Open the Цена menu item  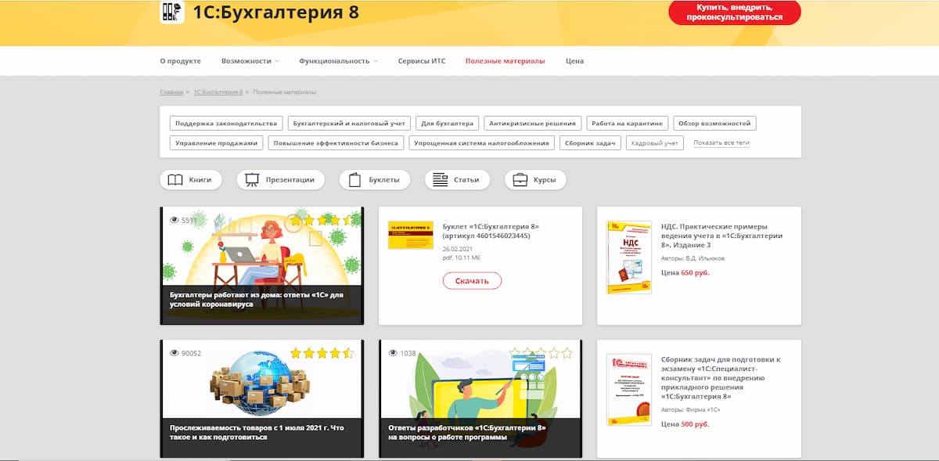pyautogui.click(x=575, y=60)
